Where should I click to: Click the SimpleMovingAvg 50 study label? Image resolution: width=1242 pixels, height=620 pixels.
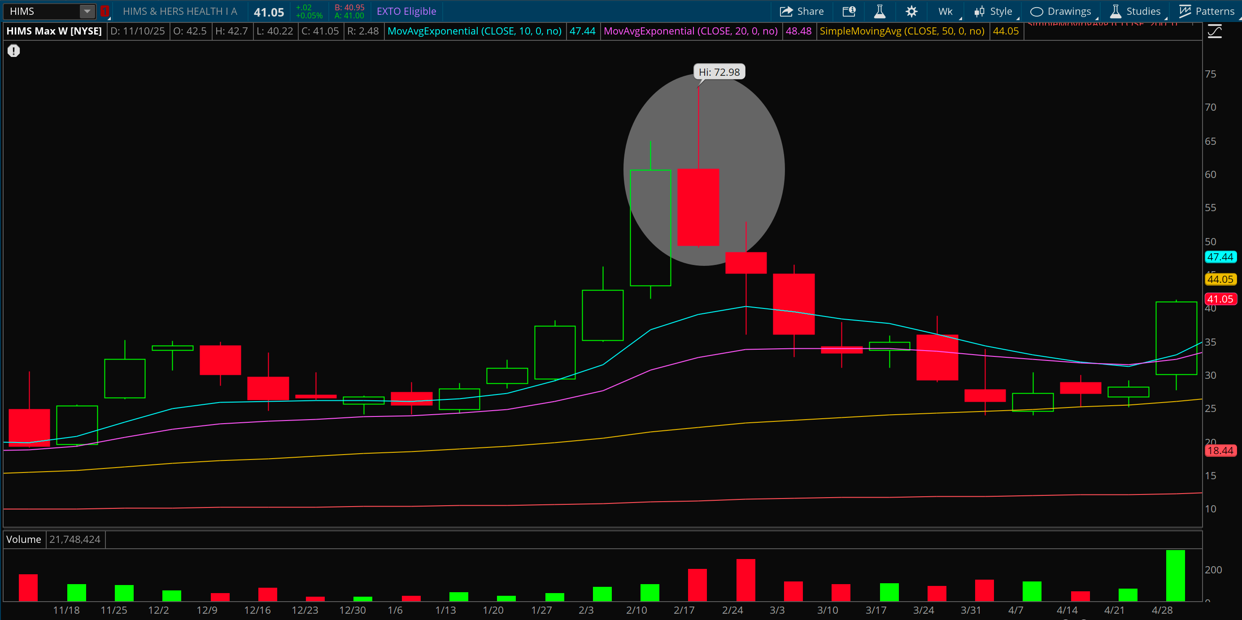click(x=902, y=31)
